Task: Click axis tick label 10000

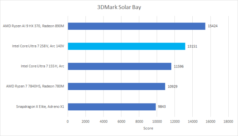Action: coord(157,121)
